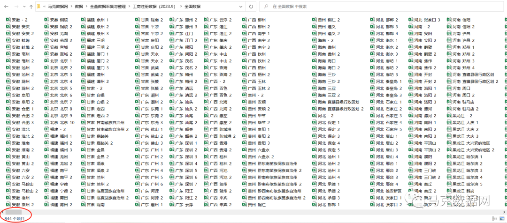
Task: Select file name 广东 江门 2
Action: [x=186, y=40]
